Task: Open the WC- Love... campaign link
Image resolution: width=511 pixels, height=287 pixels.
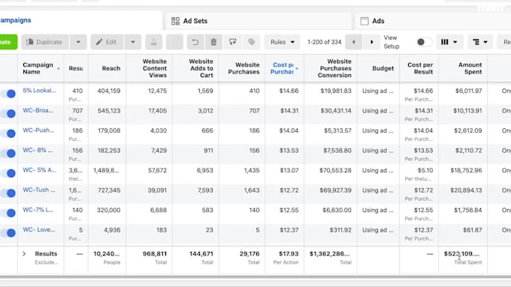Action: click(x=39, y=229)
